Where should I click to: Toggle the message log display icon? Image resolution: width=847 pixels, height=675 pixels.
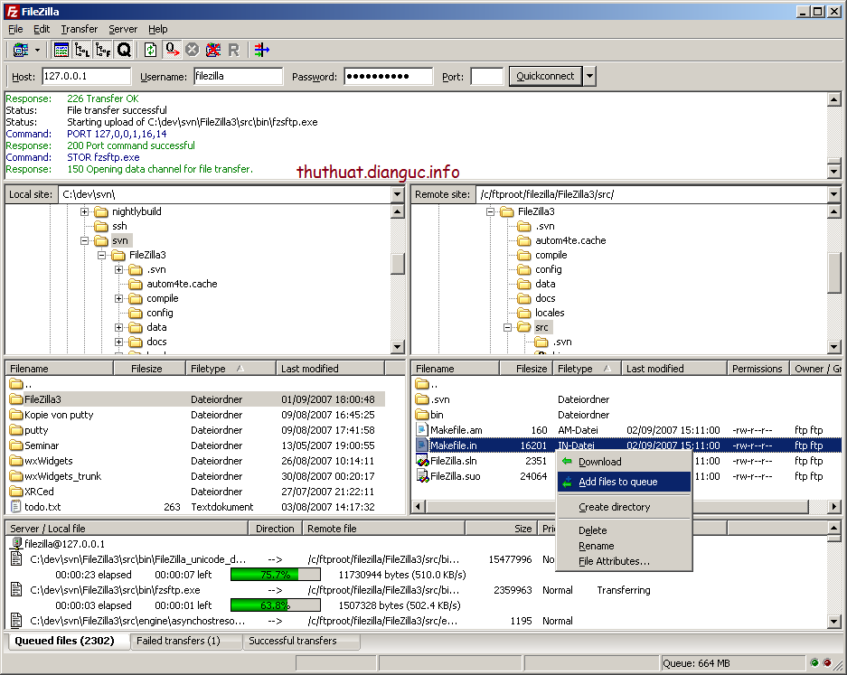coord(61,51)
